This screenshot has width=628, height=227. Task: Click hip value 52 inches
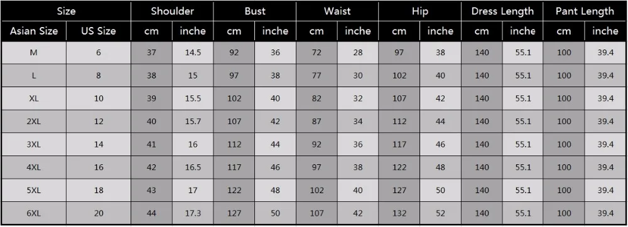440,213
